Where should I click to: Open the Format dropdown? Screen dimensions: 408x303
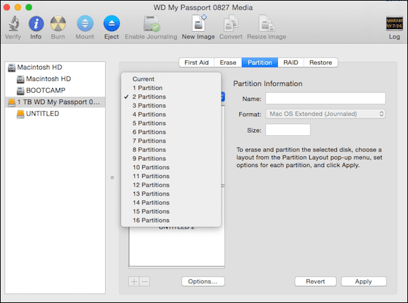325,114
